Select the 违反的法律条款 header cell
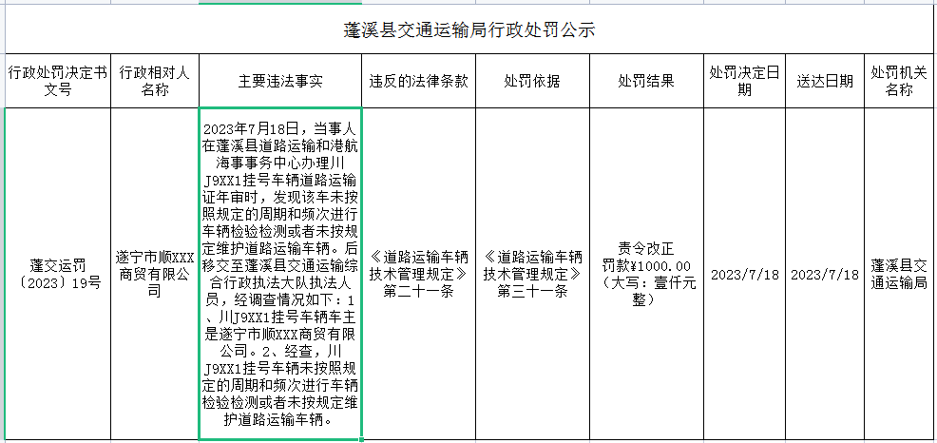The image size is (937, 443). click(x=419, y=81)
